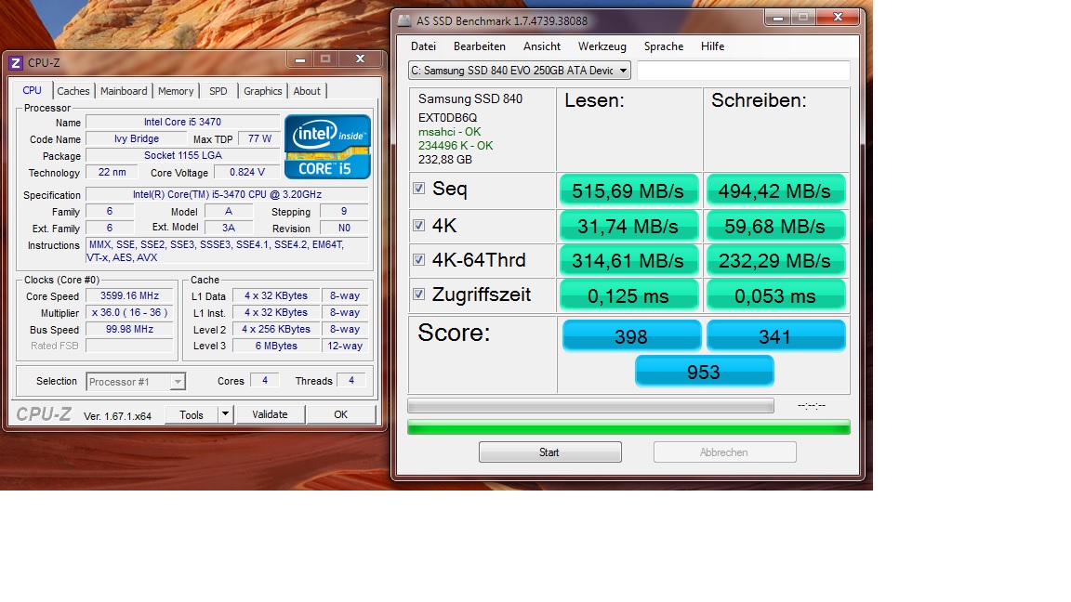
Task: Click the green overall progress bar
Action: tap(628, 427)
